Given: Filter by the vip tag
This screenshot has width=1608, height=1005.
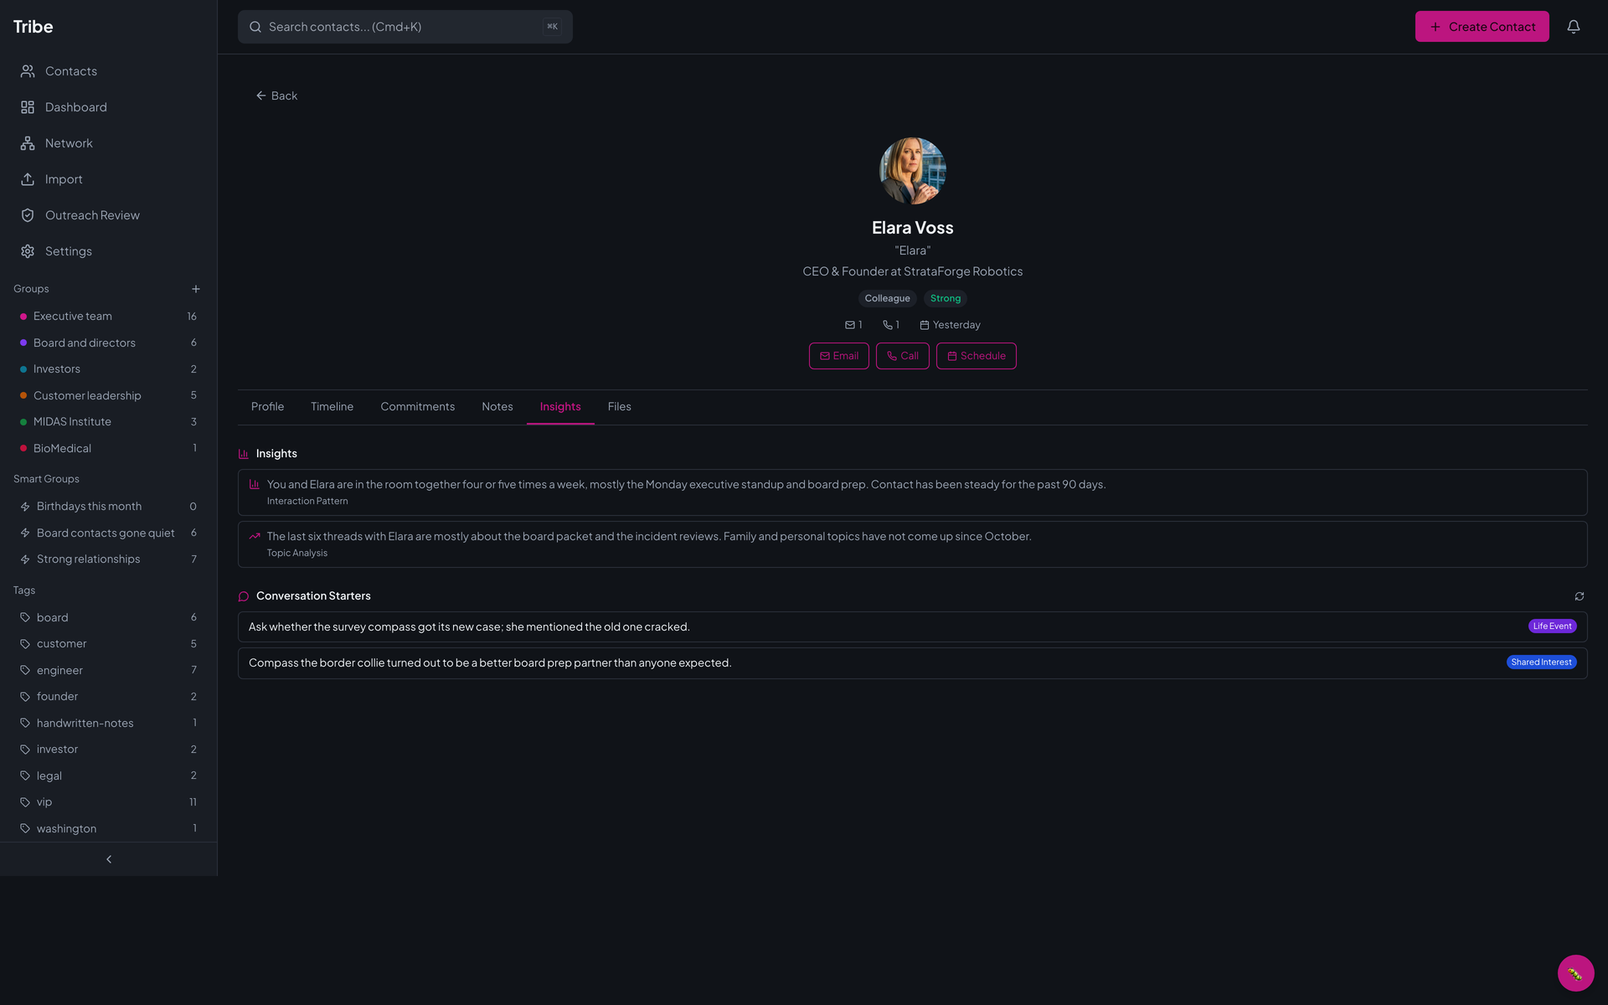Looking at the screenshot, I should [109, 802].
